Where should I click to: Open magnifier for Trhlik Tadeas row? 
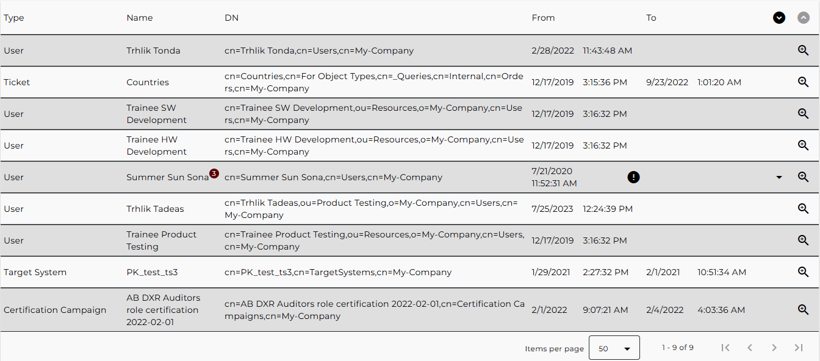click(803, 208)
